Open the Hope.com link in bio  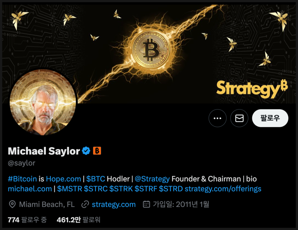pyautogui.click(x=64, y=179)
